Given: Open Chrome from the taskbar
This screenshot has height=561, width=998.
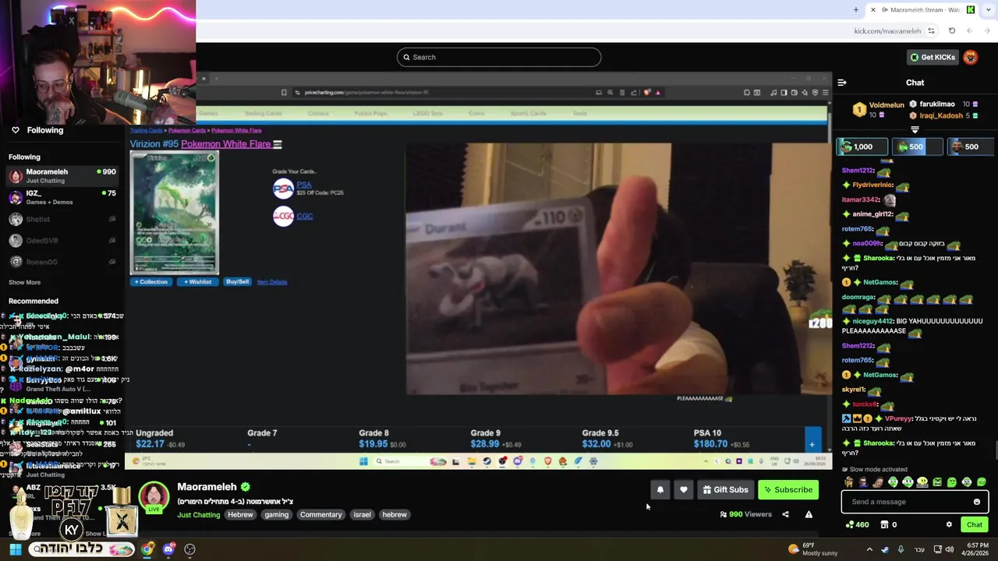Looking at the screenshot, I should [x=147, y=549].
